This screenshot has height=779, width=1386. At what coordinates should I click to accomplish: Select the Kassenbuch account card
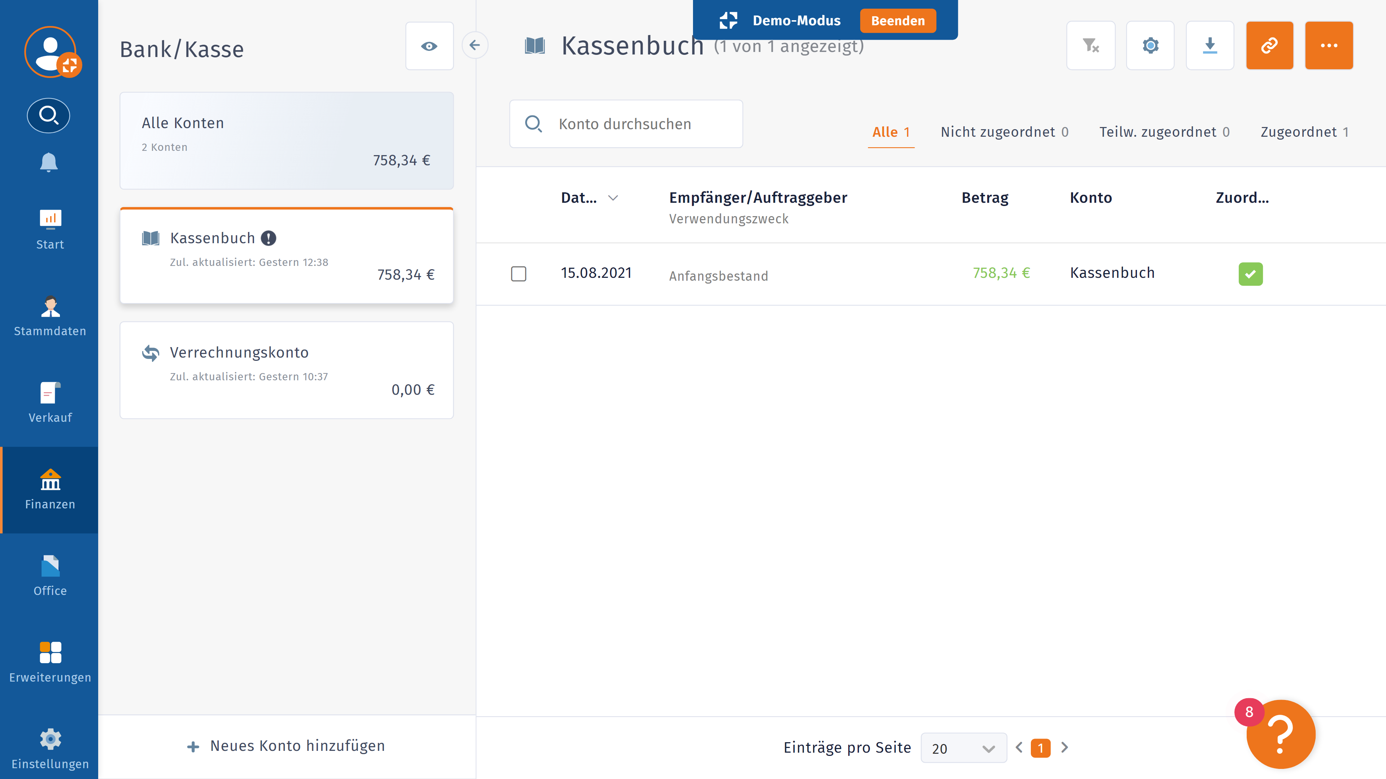click(286, 255)
